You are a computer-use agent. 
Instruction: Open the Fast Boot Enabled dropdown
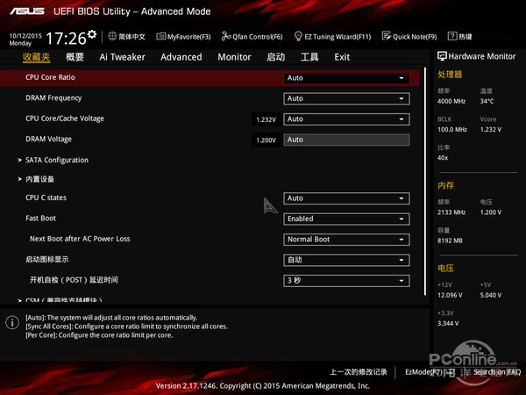tap(346, 219)
